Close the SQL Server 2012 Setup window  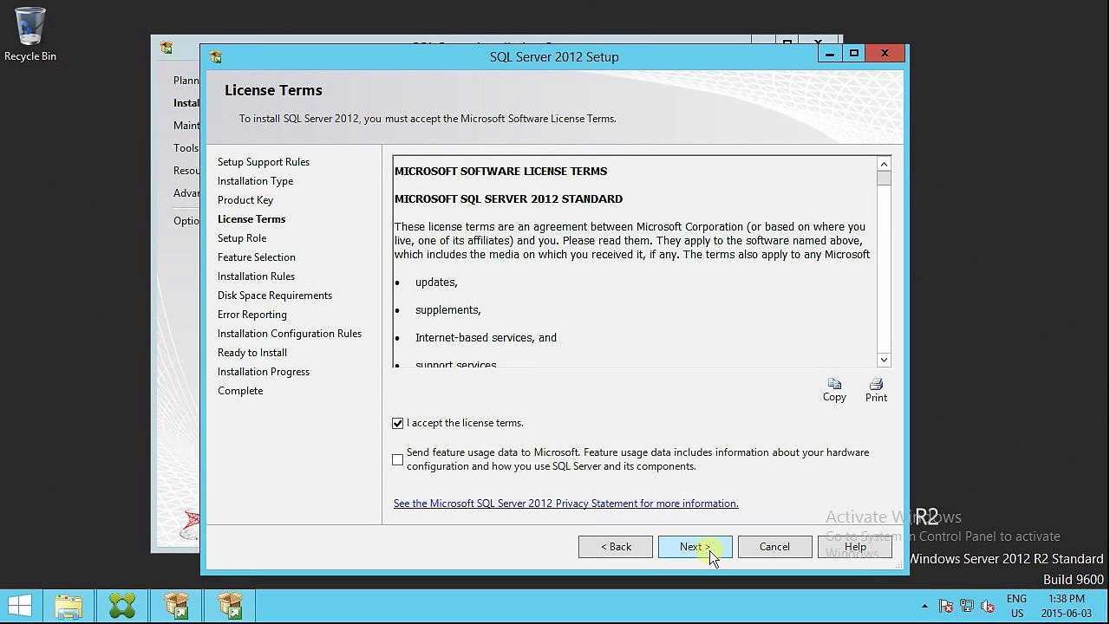885,54
